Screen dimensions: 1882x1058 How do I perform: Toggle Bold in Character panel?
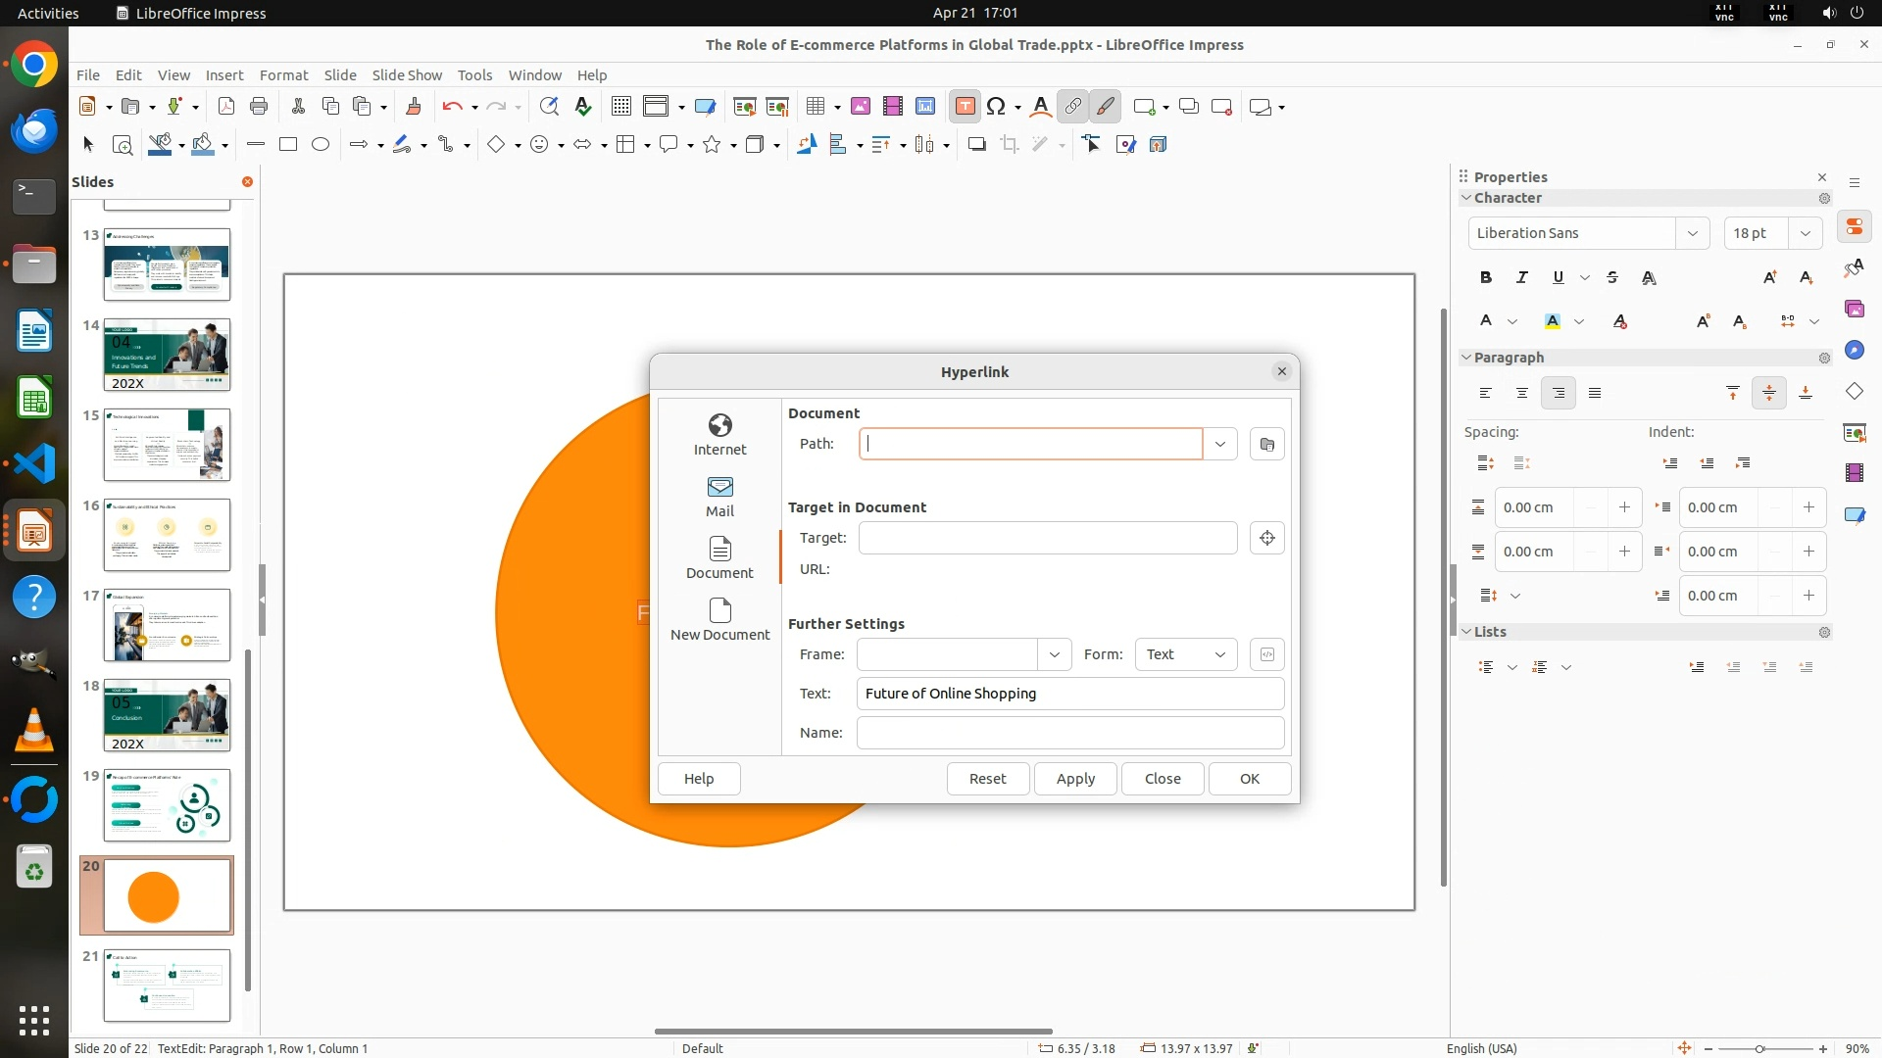[x=1485, y=277]
